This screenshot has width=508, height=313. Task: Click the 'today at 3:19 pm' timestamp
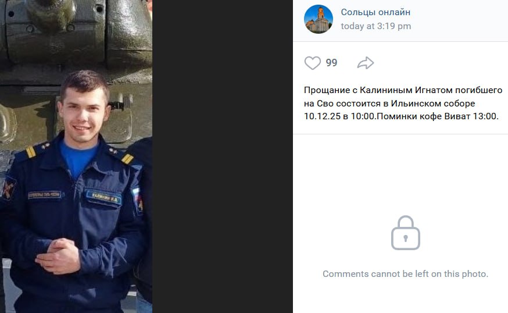[375, 26]
